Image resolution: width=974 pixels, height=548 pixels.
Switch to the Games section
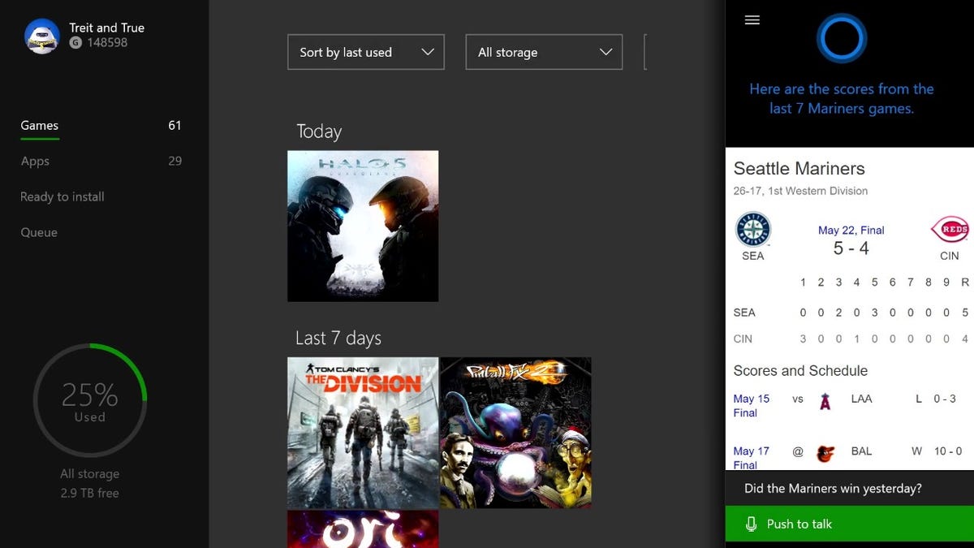pos(39,126)
